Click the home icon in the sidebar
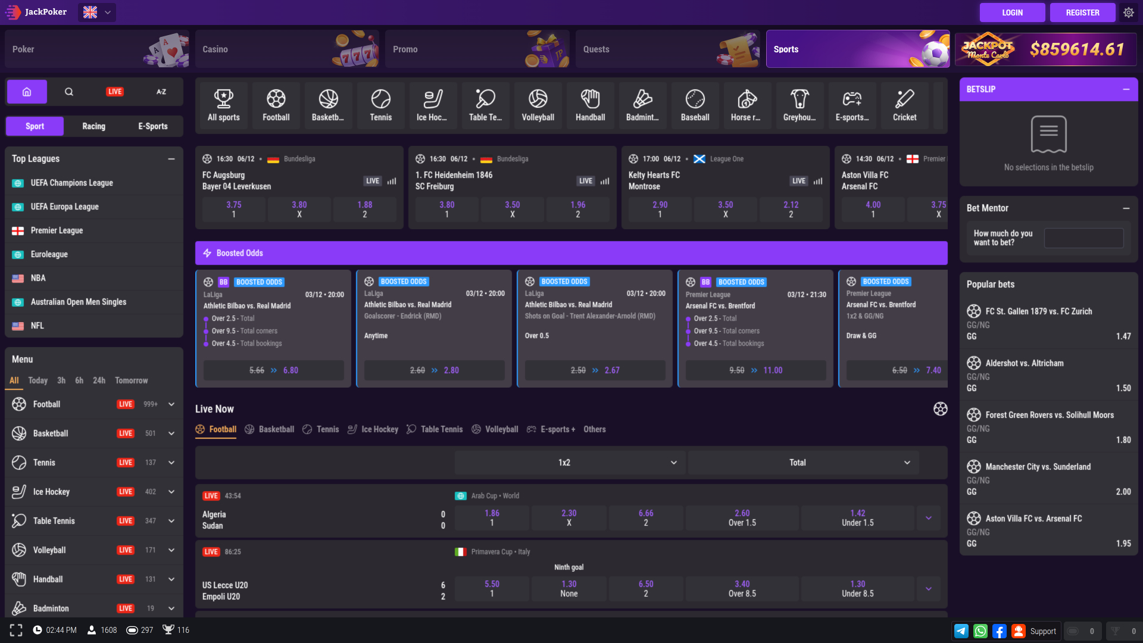This screenshot has height=643, width=1143. click(26, 92)
